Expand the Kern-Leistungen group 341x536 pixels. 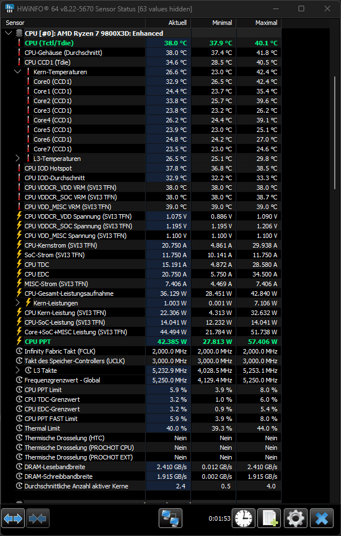[x=18, y=303]
